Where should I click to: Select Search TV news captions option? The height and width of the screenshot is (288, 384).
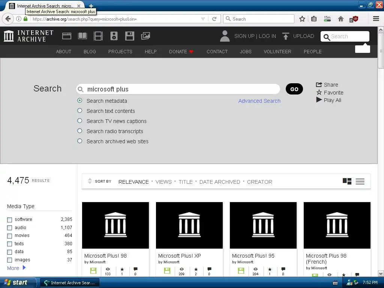(x=79, y=121)
